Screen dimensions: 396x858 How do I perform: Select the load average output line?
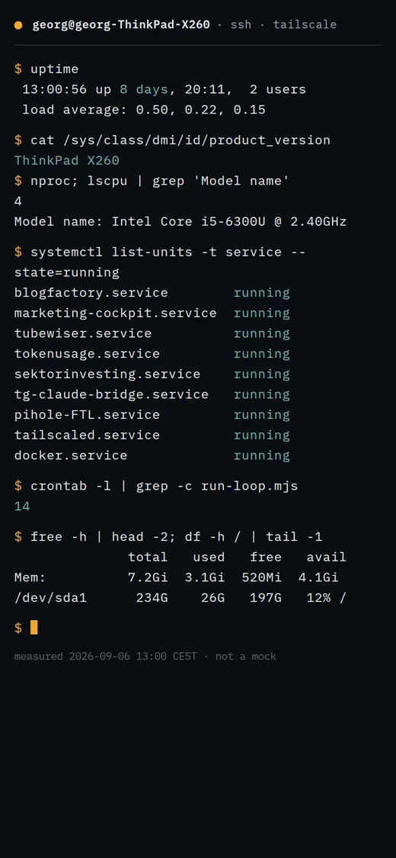[144, 109]
